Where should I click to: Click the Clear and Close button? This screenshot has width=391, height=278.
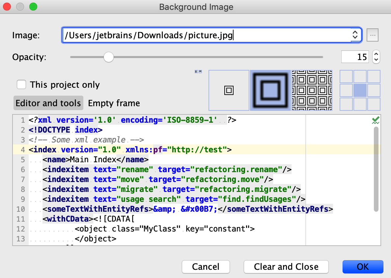click(286, 267)
